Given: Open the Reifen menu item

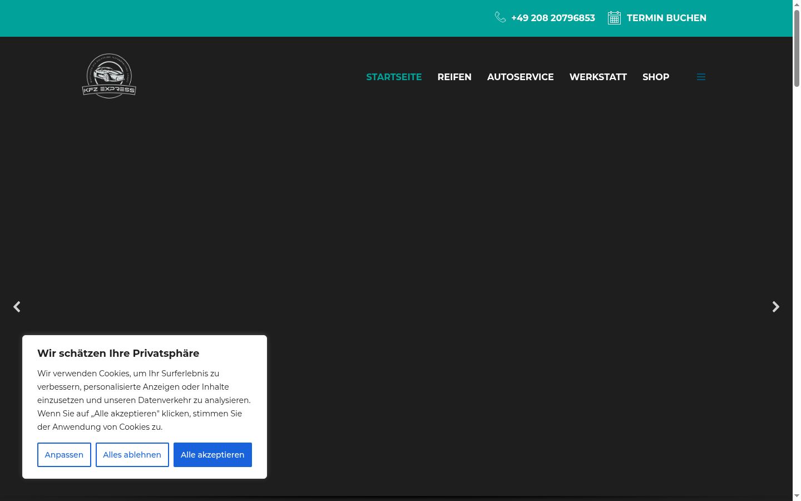Looking at the screenshot, I should (454, 77).
